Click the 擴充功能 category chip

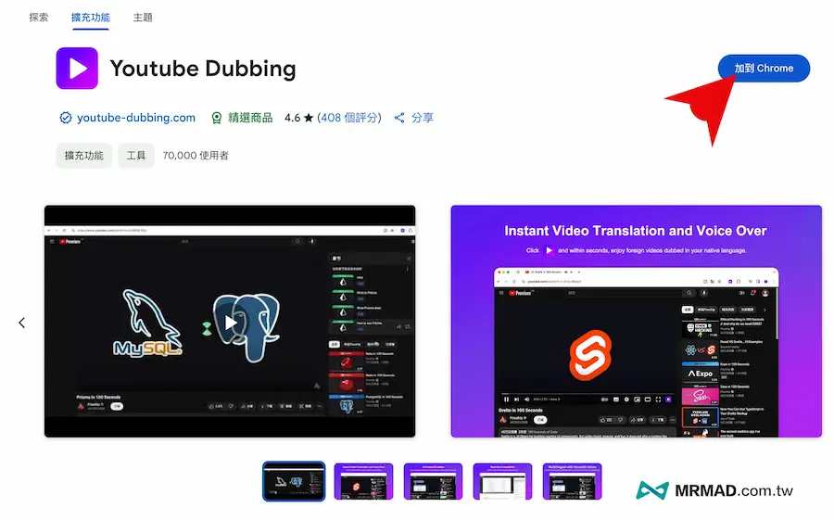[x=83, y=156]
